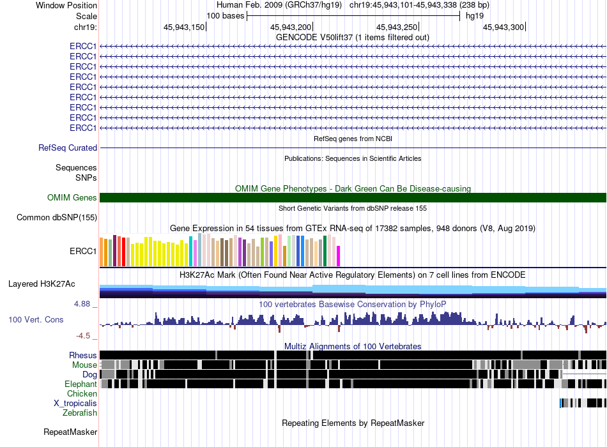Select the dark green OMIM Genes bar
Viewport: 607px width, 447px height.
click(x=353, y=197)
